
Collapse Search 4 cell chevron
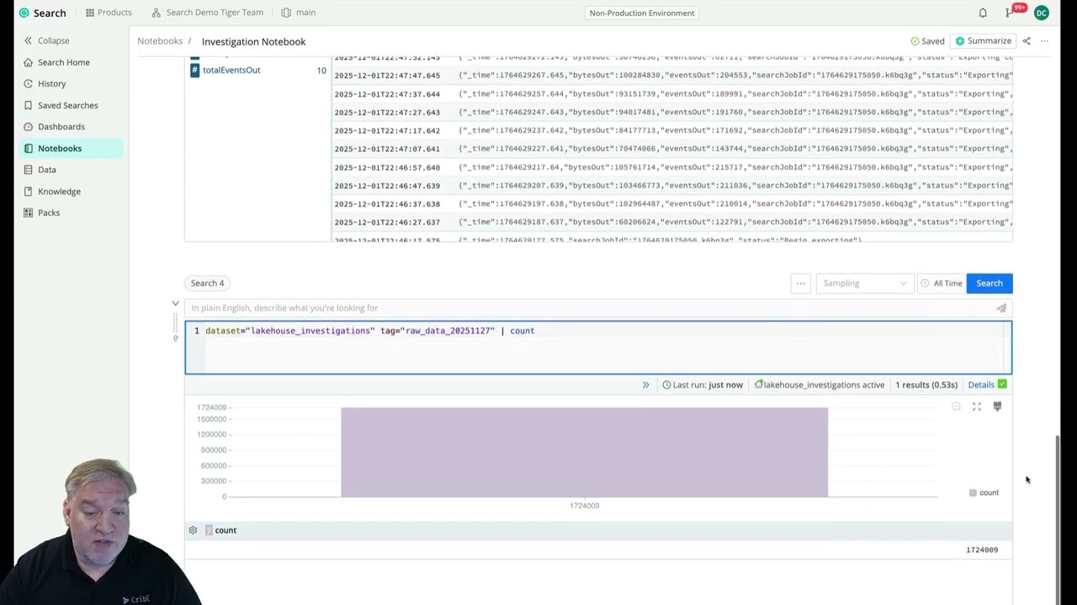pyautogui.click(x=175, y=303)
